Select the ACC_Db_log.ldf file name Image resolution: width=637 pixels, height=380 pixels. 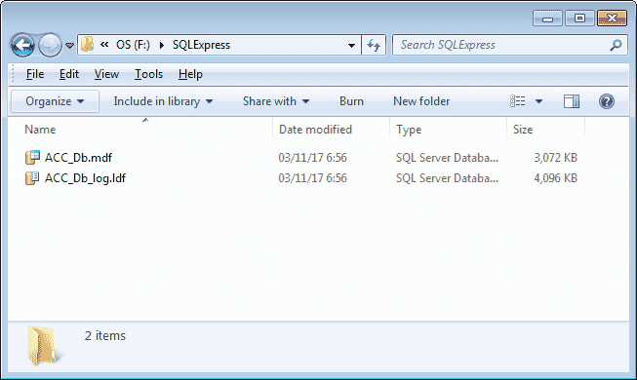pos(85,178)
